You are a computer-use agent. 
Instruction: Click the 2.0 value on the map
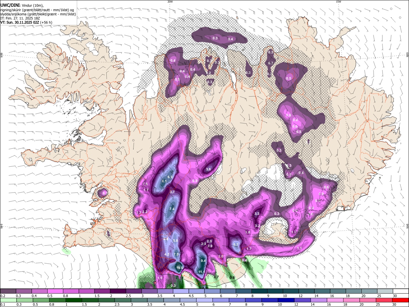click(x=221, y=256)
